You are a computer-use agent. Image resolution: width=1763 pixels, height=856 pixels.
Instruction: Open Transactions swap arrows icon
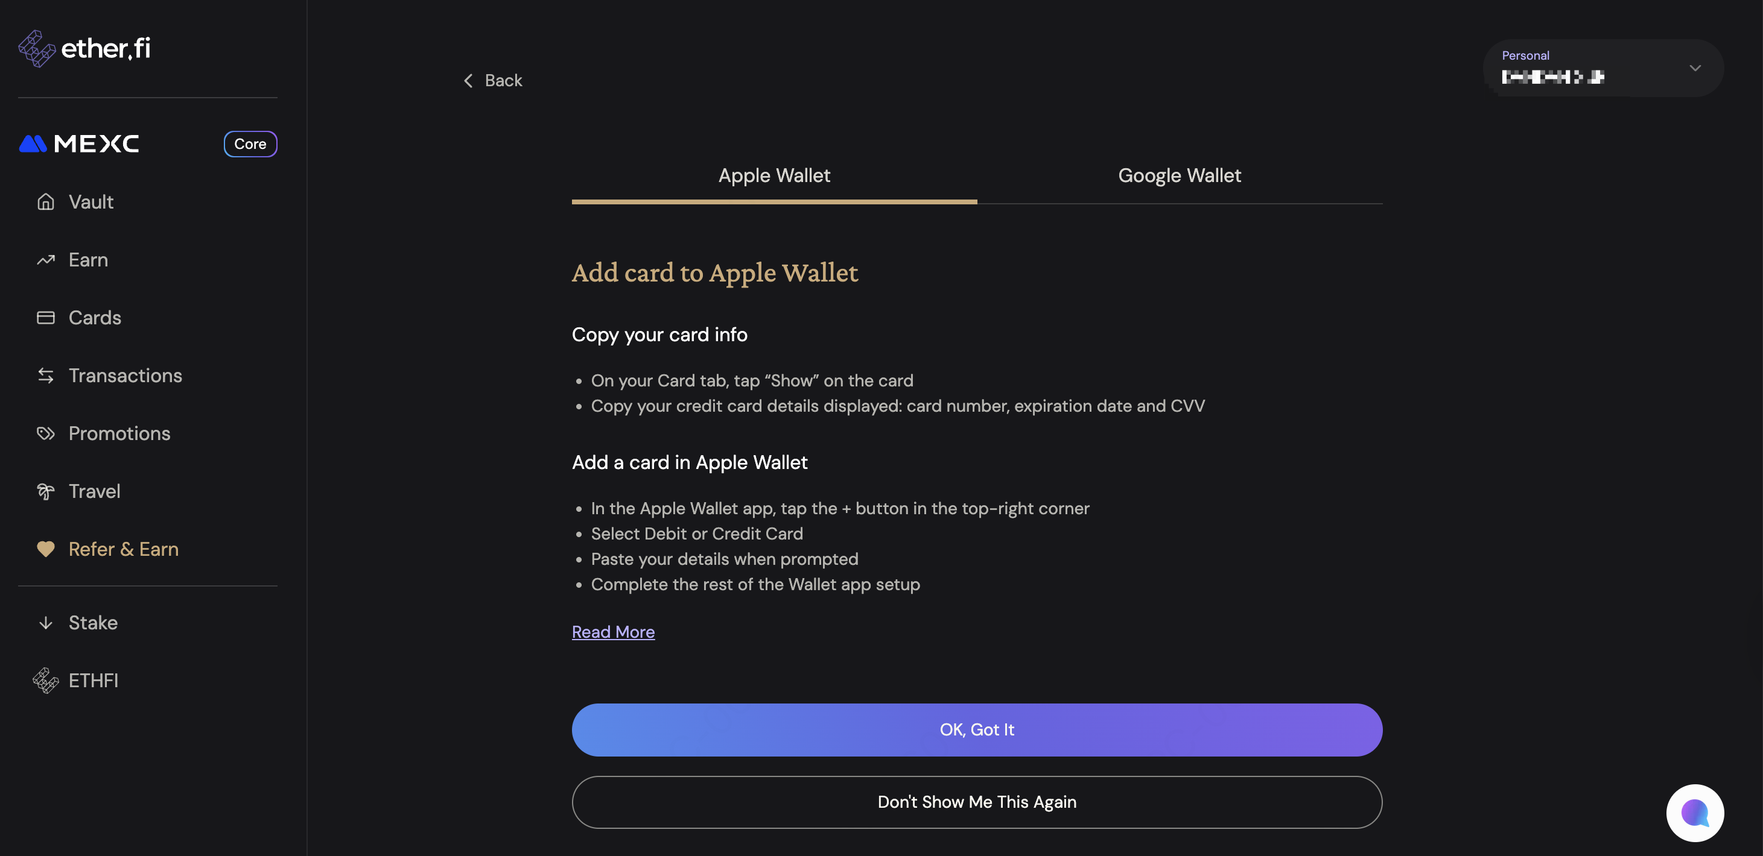pyautogui.click(x=46, y=376)
